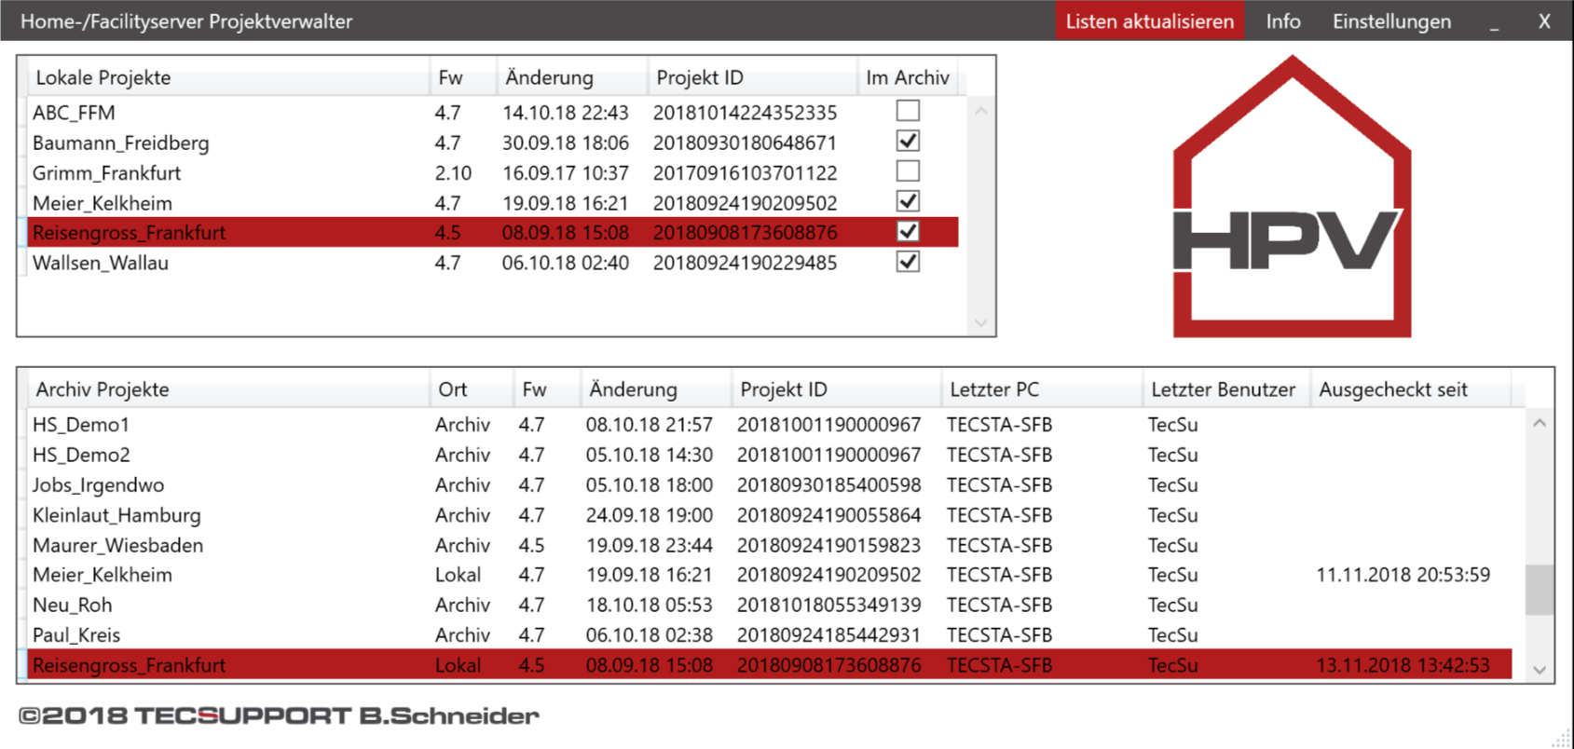Click project ID 20181018055349139
Image resolution: width=1574 pixels, height=749 pixels.
tap(828, 605)
